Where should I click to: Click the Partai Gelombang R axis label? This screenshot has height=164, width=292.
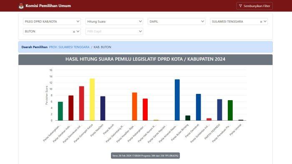pos(115,134)
